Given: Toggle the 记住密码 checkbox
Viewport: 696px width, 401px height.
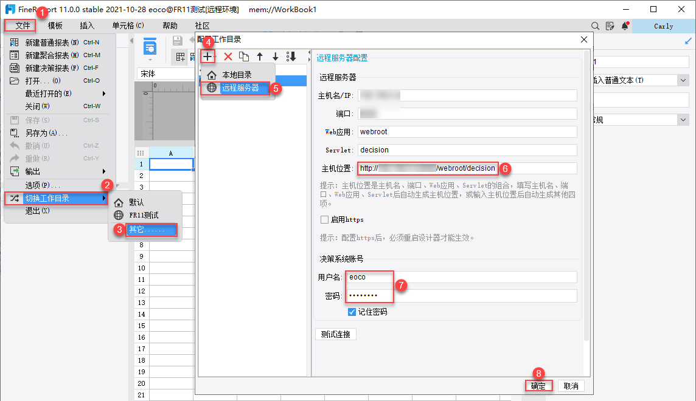Looking at the screenshot, I should (x=352, y=312).
